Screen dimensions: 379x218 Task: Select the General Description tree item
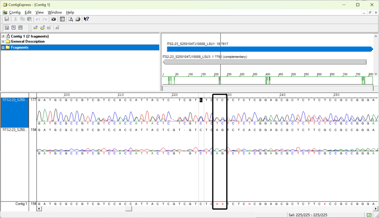point(28,41)
